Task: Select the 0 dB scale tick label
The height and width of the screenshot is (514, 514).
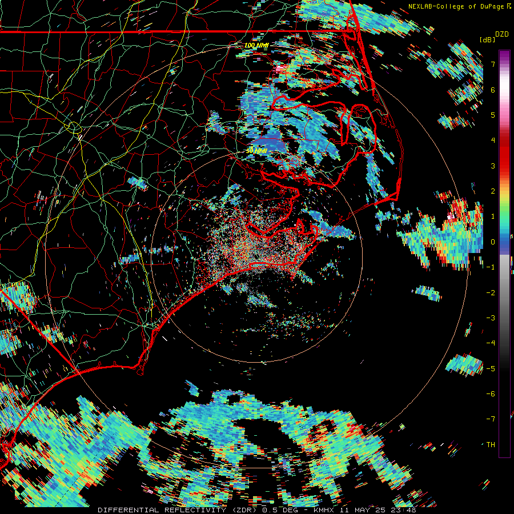Action: (493, 242)
